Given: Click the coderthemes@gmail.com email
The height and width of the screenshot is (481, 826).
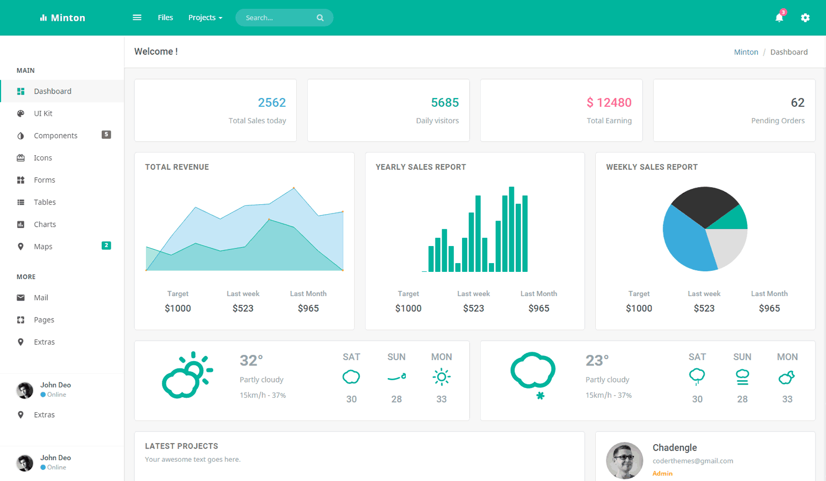Looking at the screenshot, I should pyautogui.click(x=693, y=461).
